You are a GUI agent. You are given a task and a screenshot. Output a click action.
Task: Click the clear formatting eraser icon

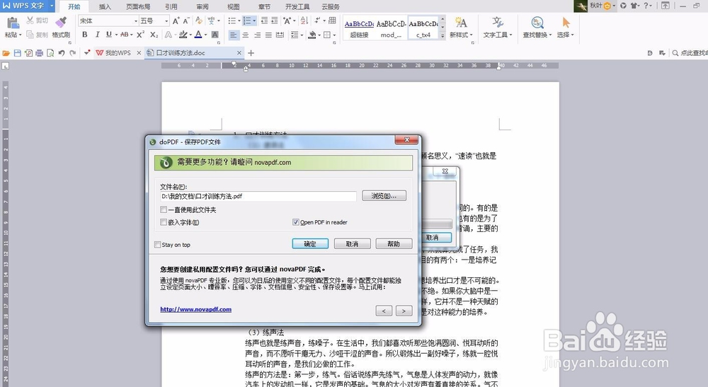pos(199,21)
